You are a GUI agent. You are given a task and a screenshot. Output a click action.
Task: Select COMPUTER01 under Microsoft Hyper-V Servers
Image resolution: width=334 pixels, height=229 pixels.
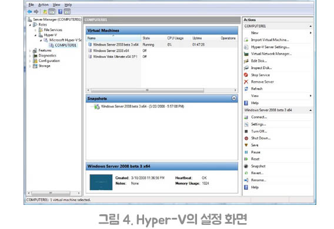pos(65,45)
